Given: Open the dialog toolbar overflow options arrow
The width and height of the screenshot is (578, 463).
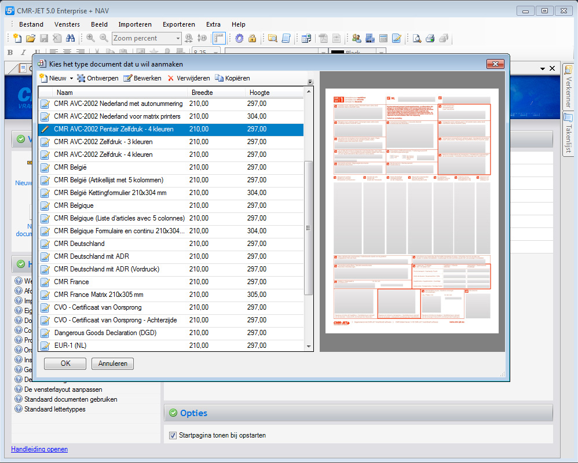Looking at the screenshot, I should pos(310,82).
